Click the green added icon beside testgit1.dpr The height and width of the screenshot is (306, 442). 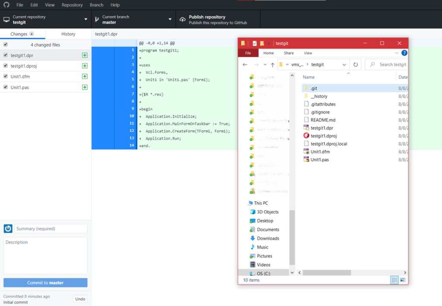tap(85, 55)
